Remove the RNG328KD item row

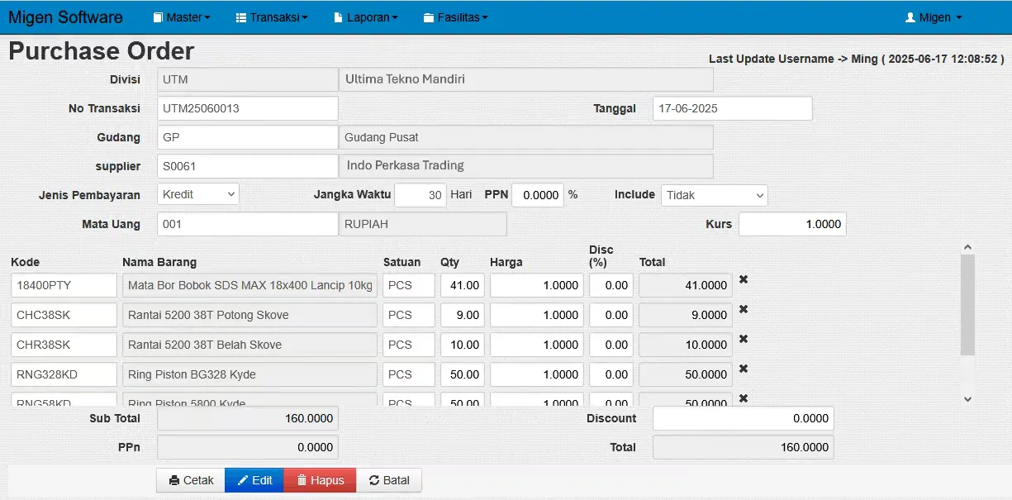click(x=744, y=369)
